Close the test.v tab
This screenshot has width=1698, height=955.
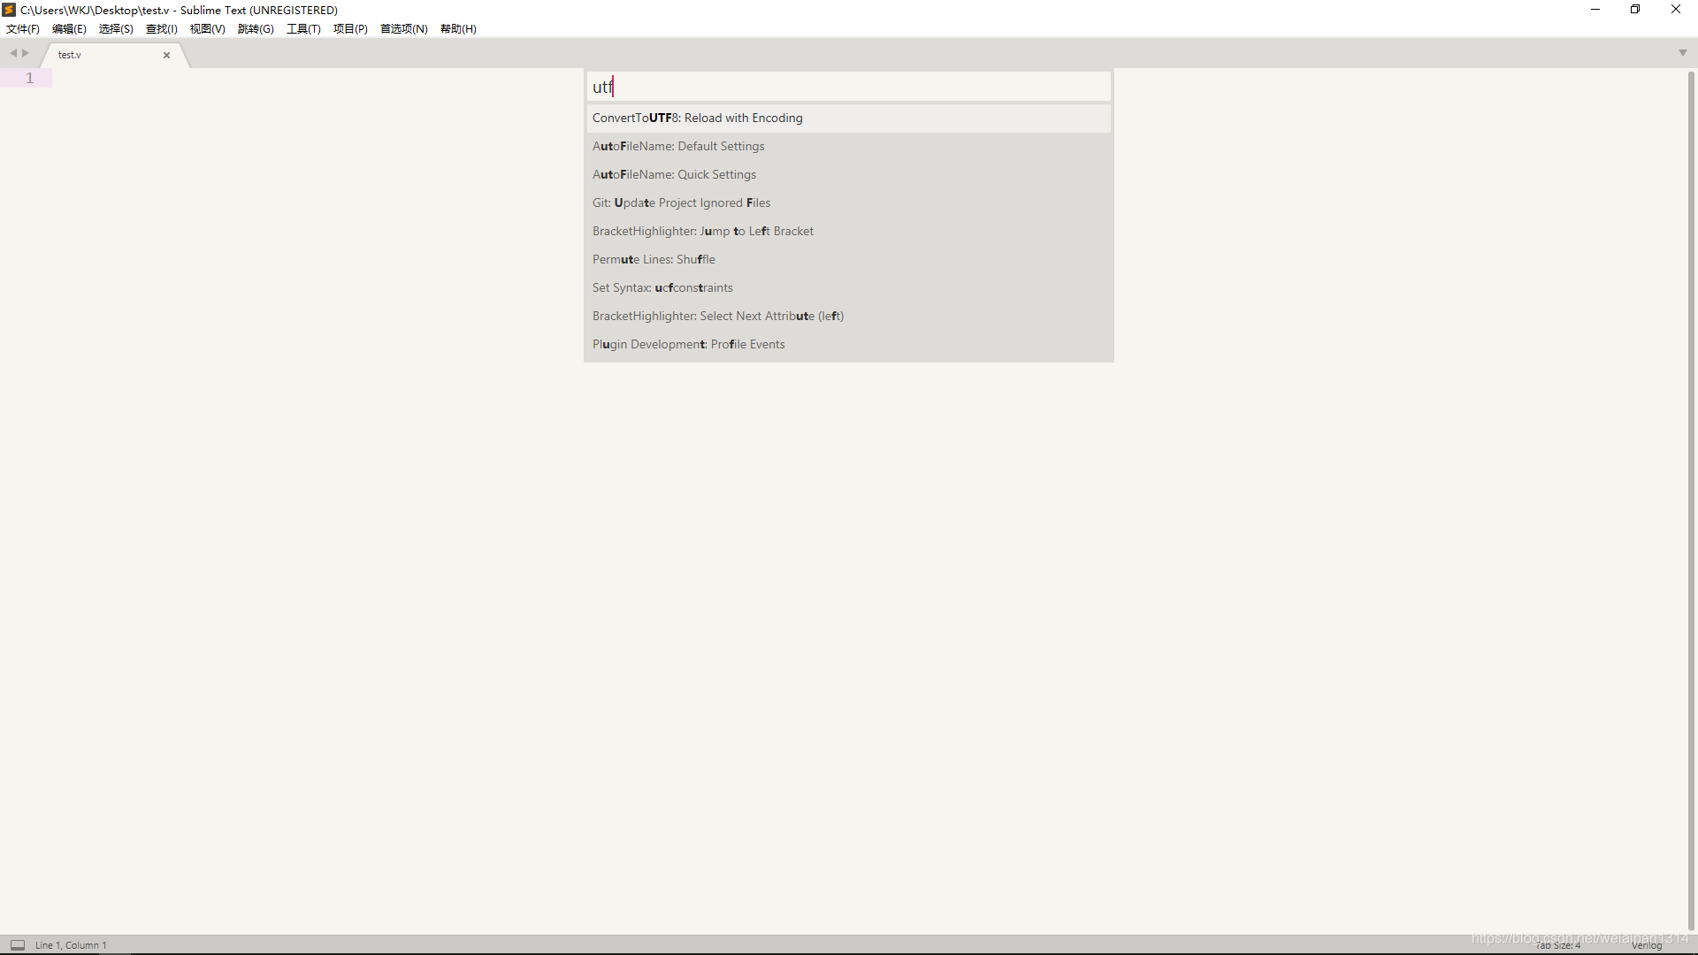coord(166,55)
